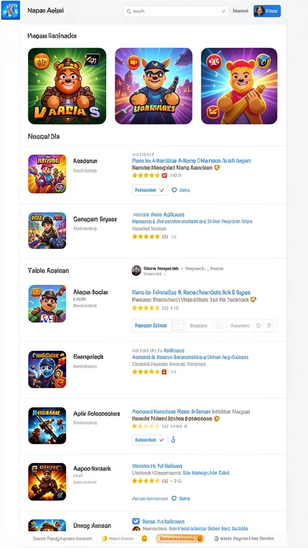Image resolution: width=308 pixels, height=548 pixels.
Task: Open the yellow bear with guitar featured banner
Action: [239, 86]
